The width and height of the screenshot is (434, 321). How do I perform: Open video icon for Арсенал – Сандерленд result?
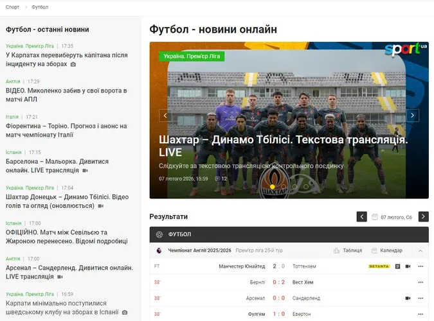[408, 298]
